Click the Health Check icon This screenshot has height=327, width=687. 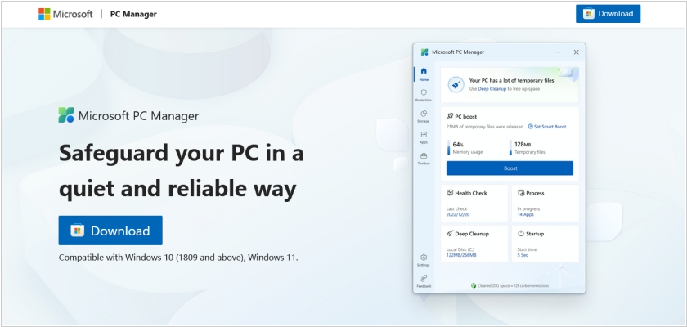pyautogui.click(x=450, y=193)
